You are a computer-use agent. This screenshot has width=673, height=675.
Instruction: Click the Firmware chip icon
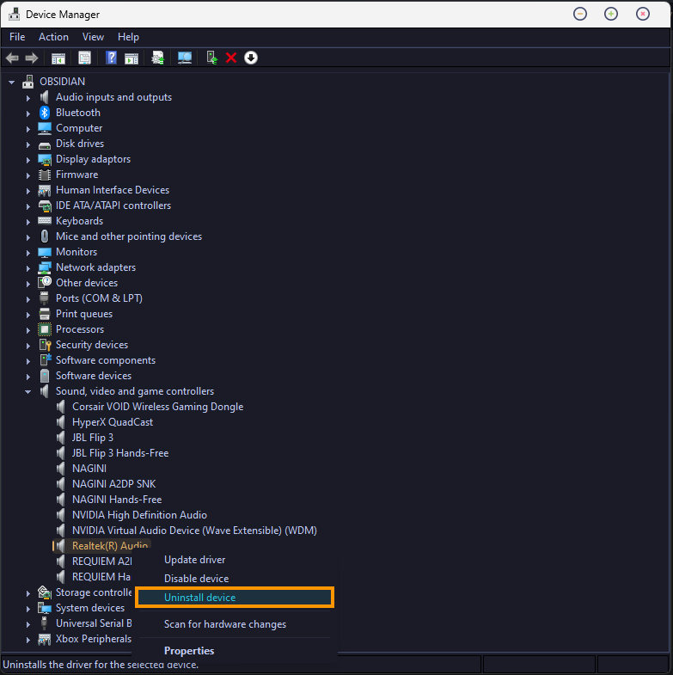[45, 175]
